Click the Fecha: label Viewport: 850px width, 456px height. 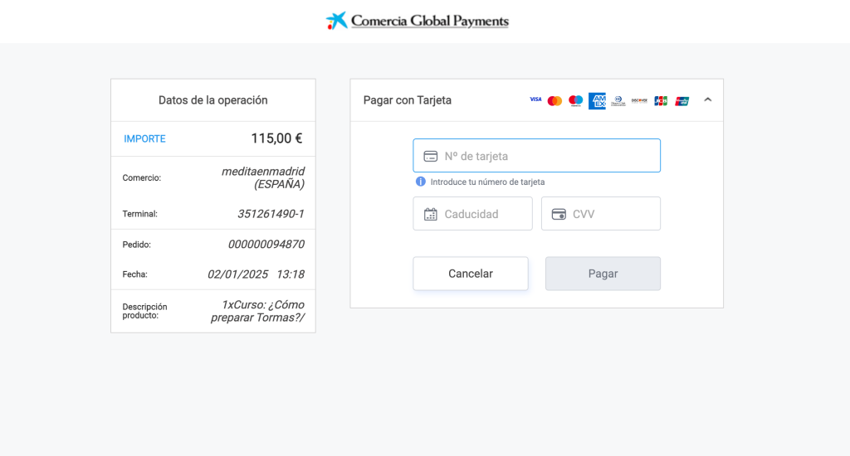(135, 274)
